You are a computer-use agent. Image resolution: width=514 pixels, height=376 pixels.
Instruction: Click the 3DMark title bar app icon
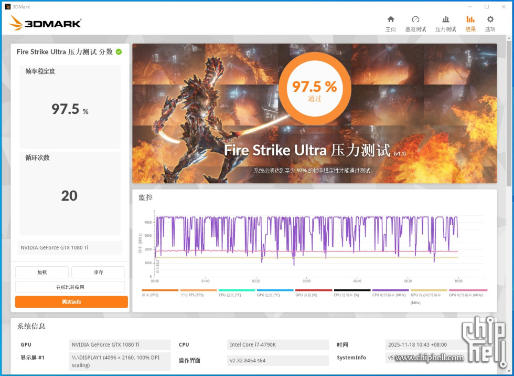6,6
